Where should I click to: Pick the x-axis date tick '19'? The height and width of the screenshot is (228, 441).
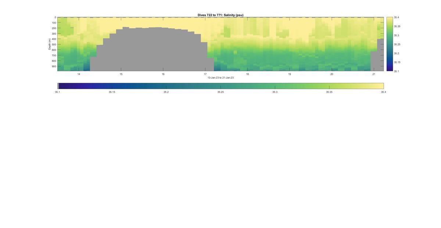290,74
